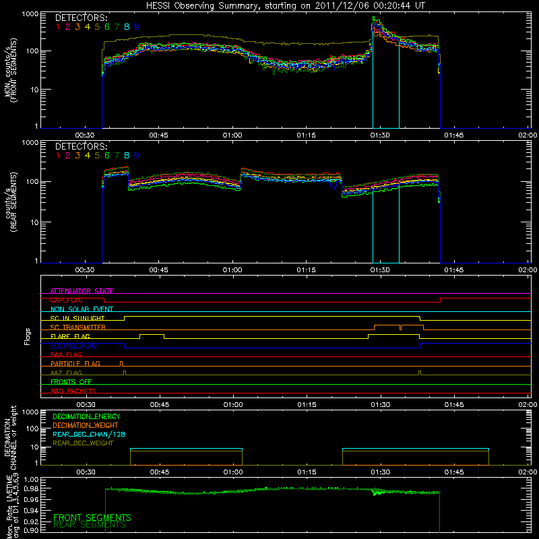Click the GAP_FLAG label
This screenshot has width=539, height=539.
(66, 300)
